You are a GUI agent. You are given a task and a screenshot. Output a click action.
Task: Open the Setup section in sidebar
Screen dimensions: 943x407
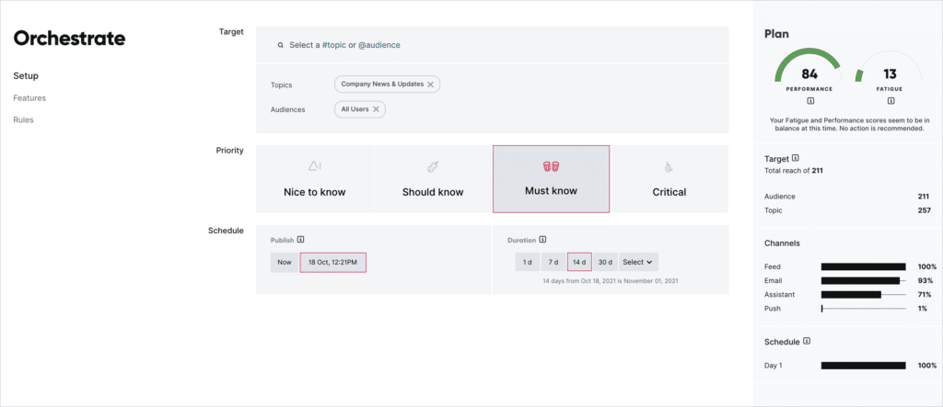click(x=26, y=76)
